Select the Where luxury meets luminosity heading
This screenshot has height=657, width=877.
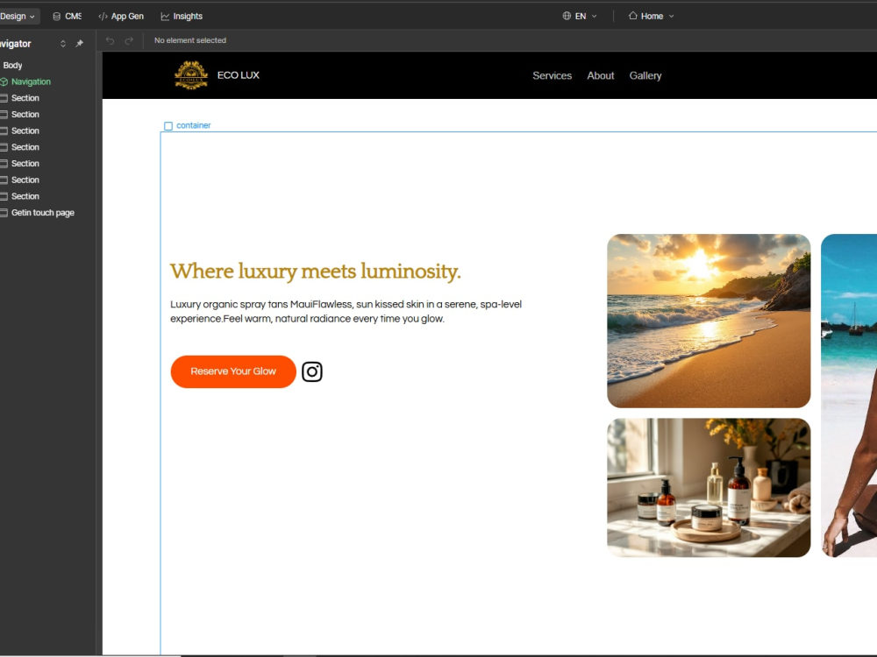316,272
